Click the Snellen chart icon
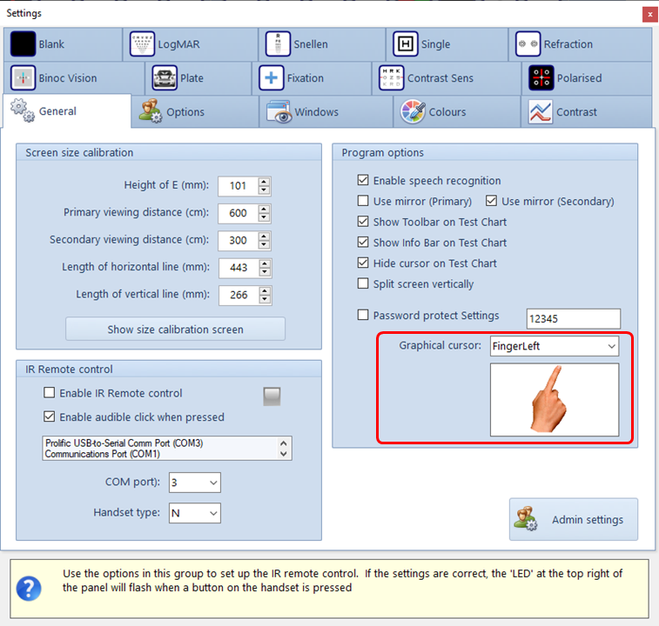Image resolution: width=659 pixels, height=626 pixels. click(278, 44)
